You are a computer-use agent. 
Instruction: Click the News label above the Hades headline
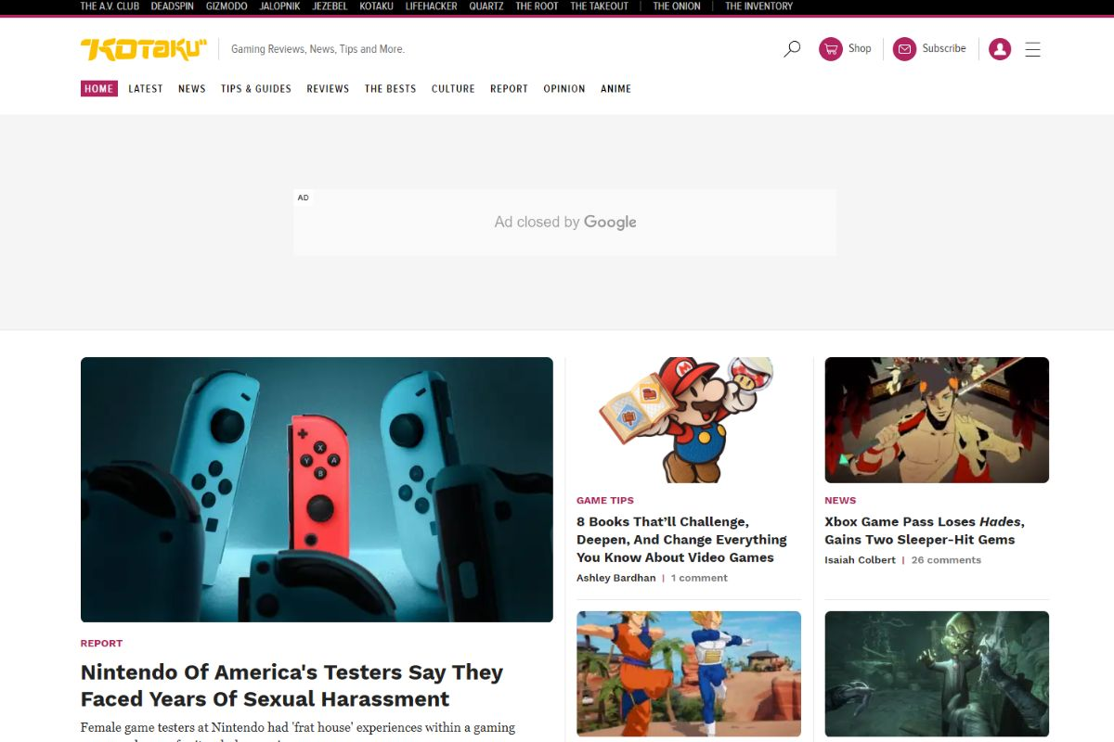pos(840,500)
